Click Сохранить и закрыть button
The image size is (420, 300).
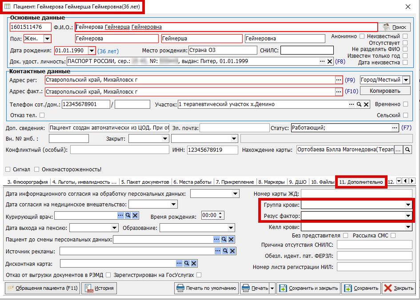308,288
